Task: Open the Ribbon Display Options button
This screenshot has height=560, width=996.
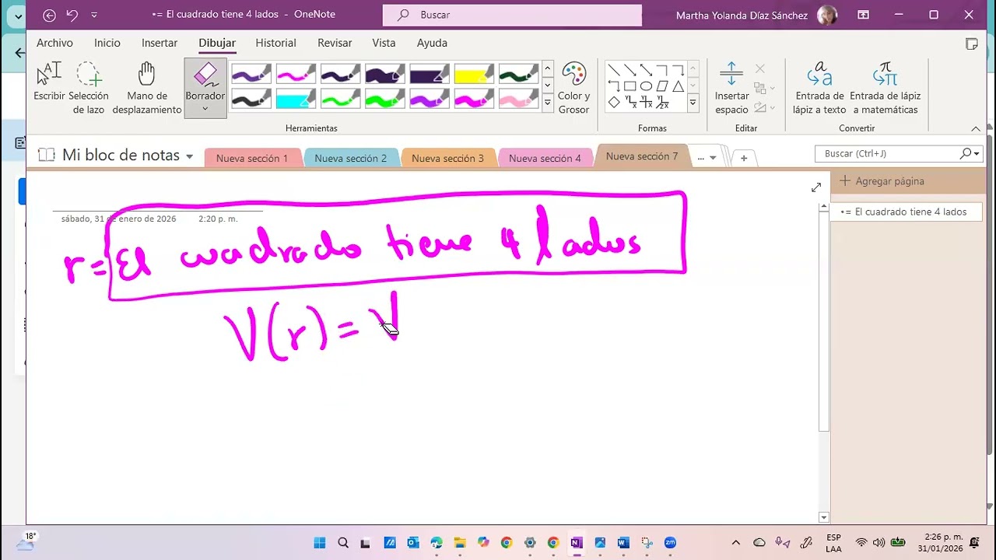Action: point(863,15)
